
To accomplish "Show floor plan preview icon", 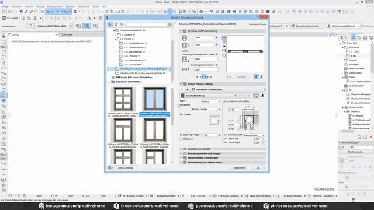I will (224, 37).
